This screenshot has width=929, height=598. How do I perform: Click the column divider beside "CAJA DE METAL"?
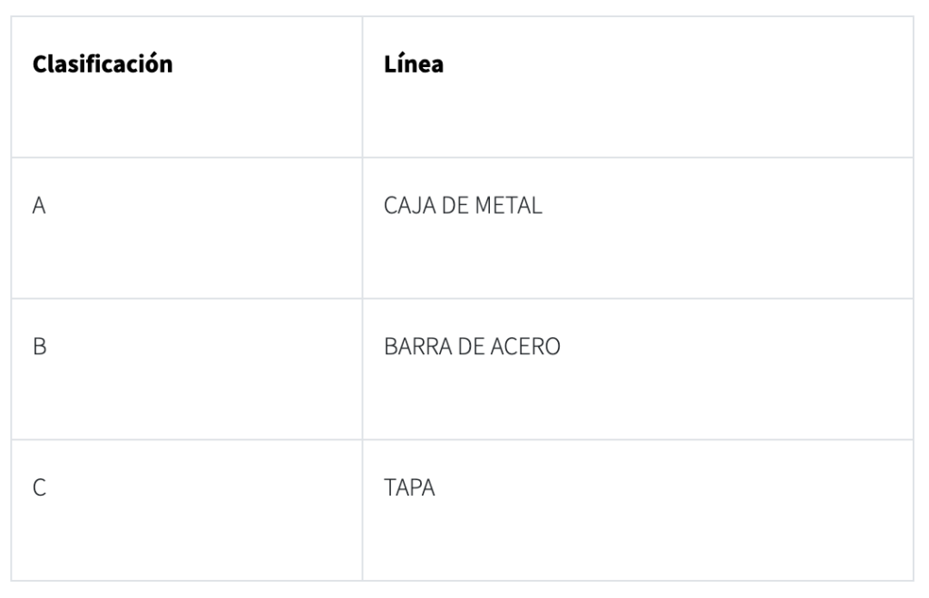pos(362,227)
